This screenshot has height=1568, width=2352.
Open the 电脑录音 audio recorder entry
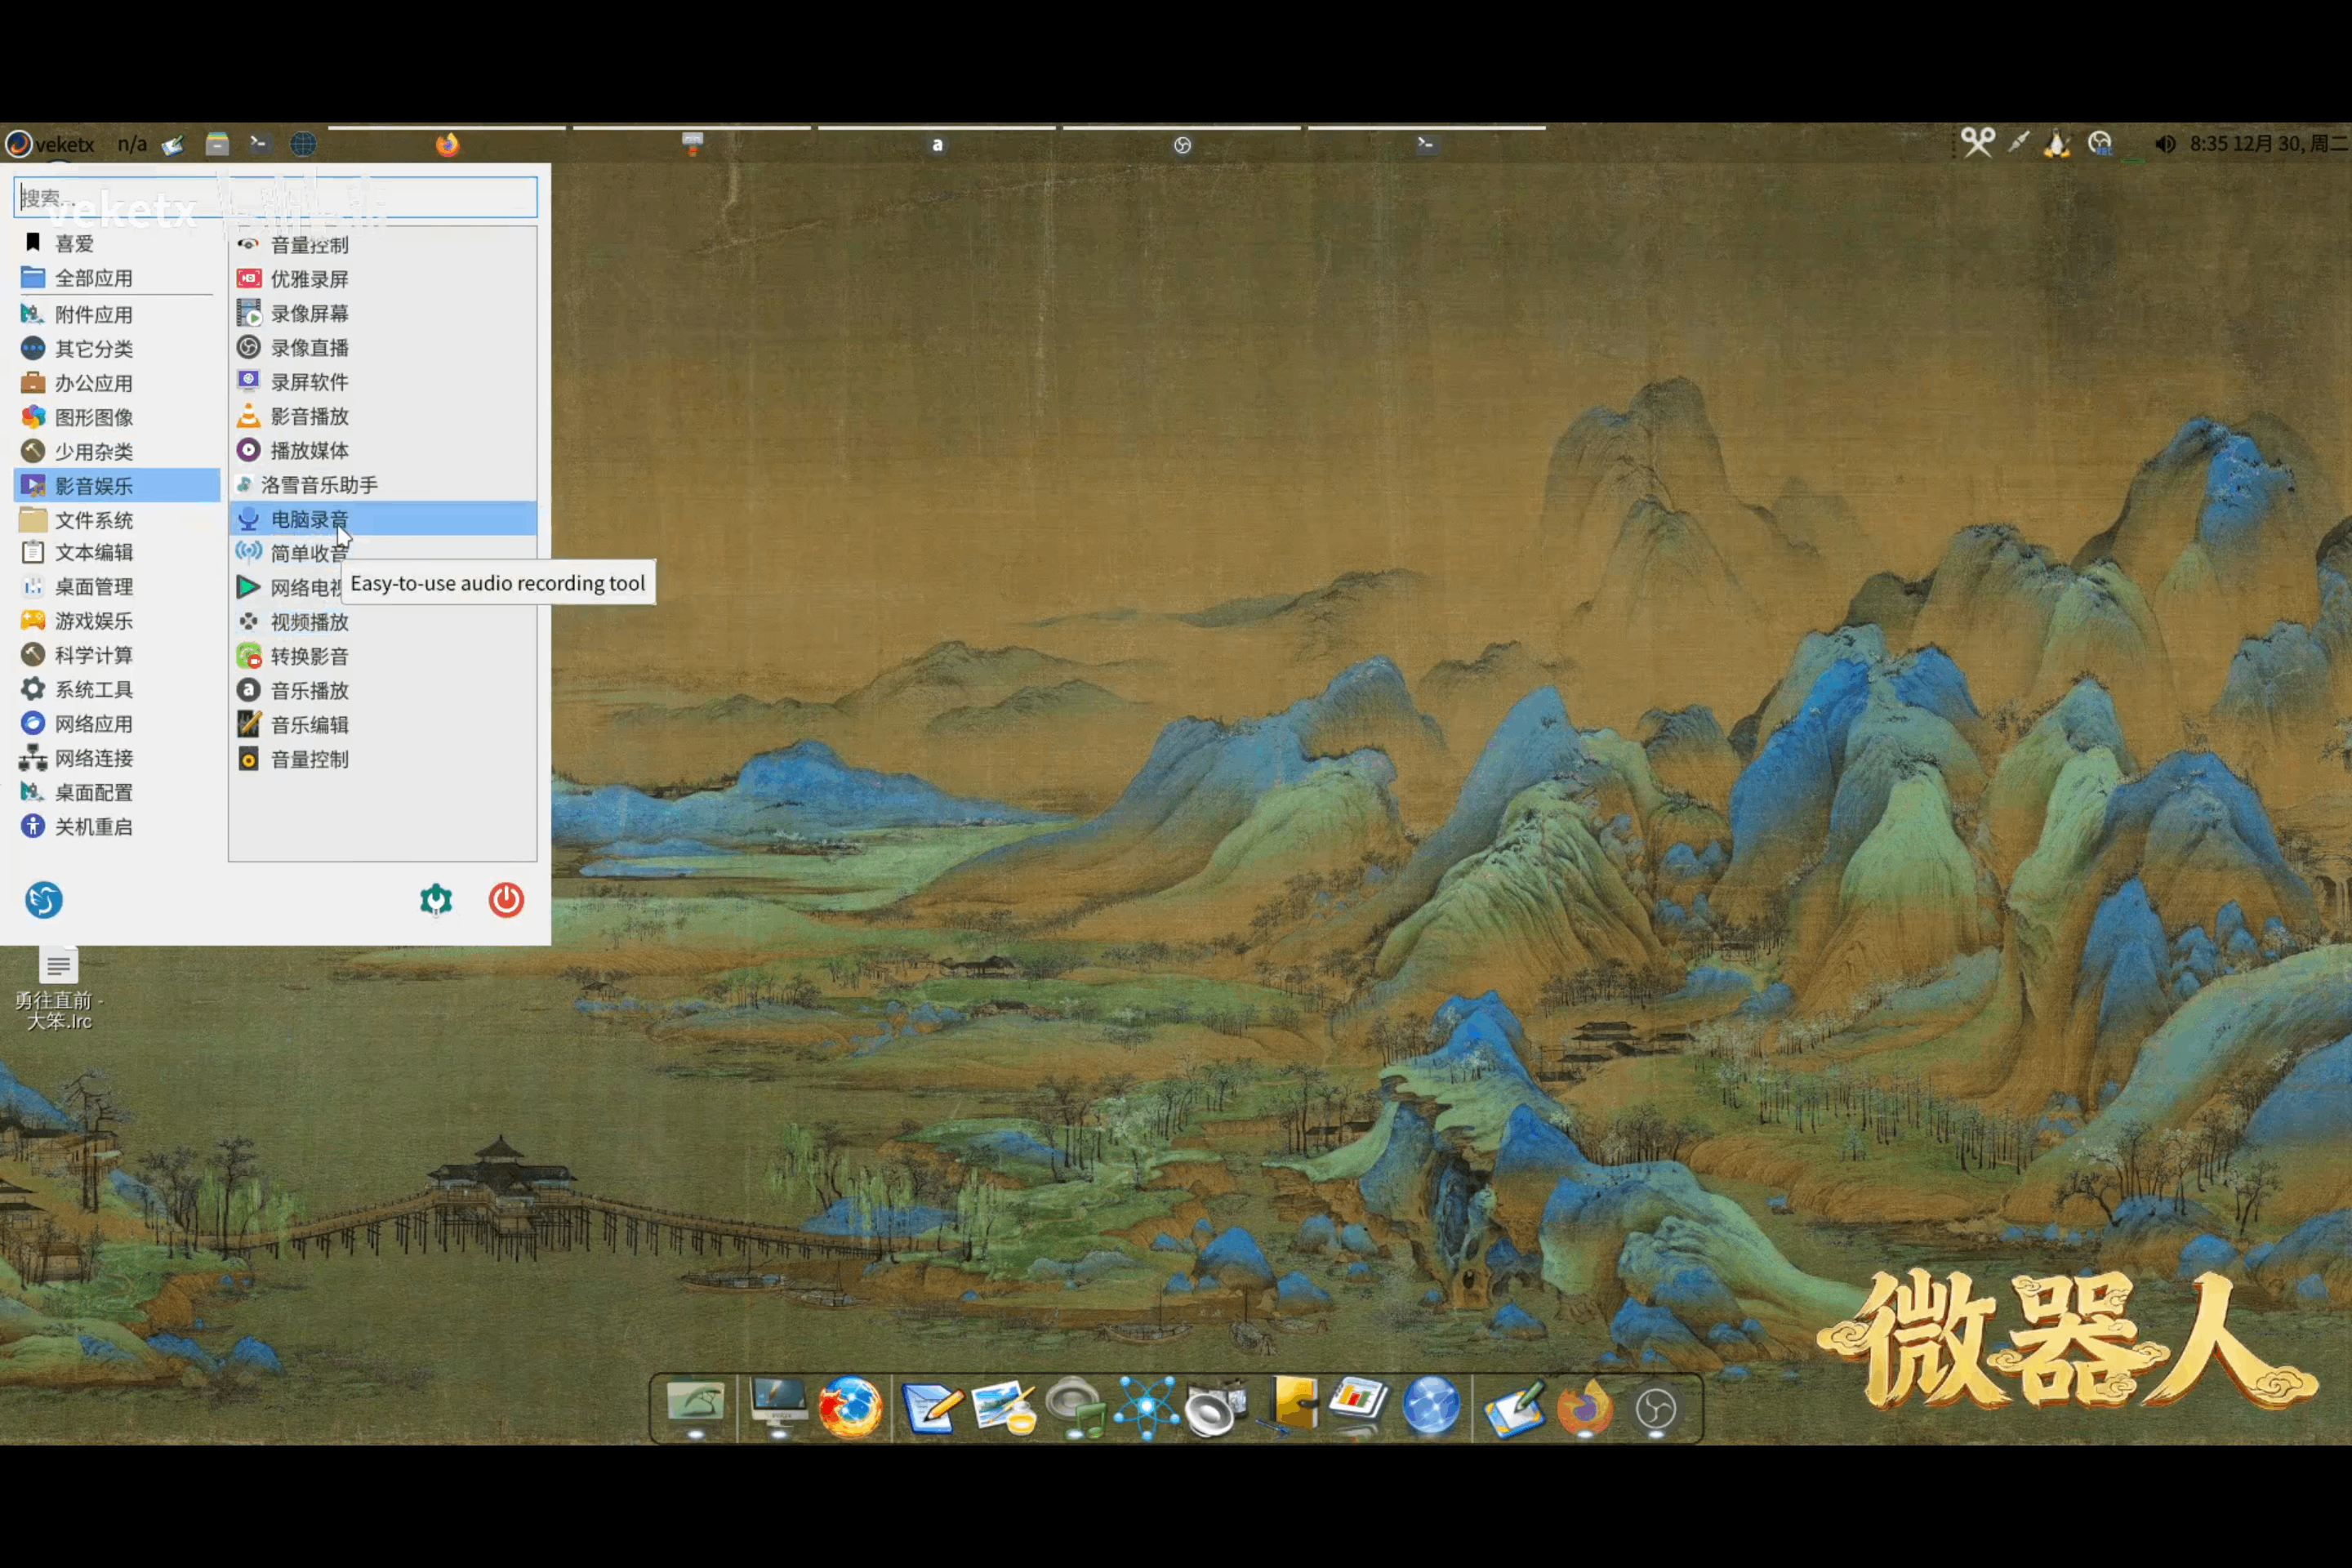[x=383, y=519]
